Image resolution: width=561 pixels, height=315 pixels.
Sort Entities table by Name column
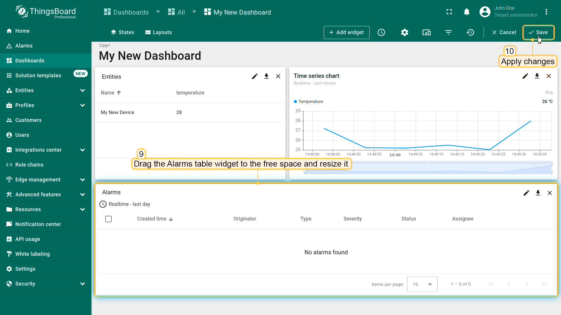click(111, 93)
